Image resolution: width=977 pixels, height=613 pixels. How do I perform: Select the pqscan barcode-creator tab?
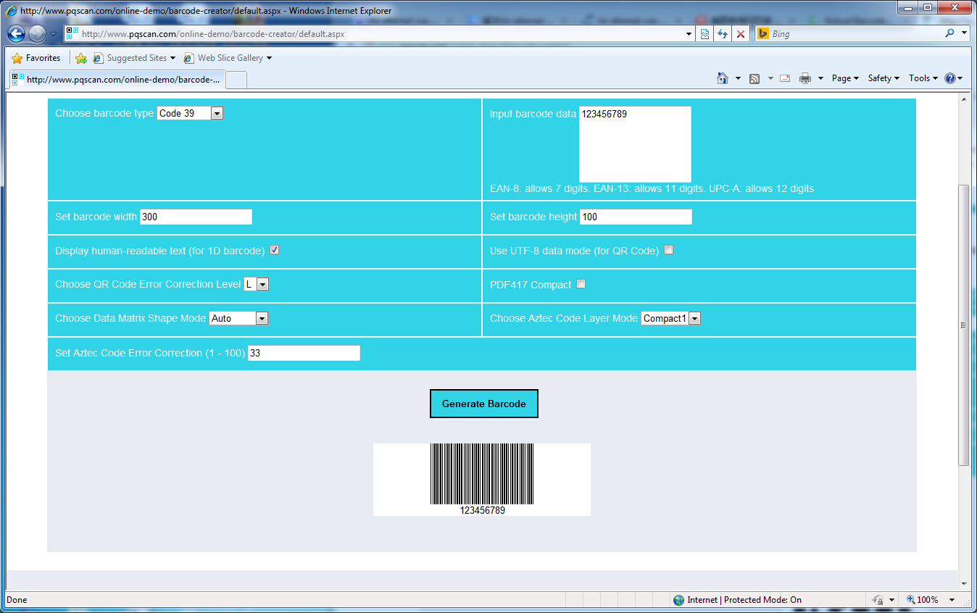[x=117, y=80]
